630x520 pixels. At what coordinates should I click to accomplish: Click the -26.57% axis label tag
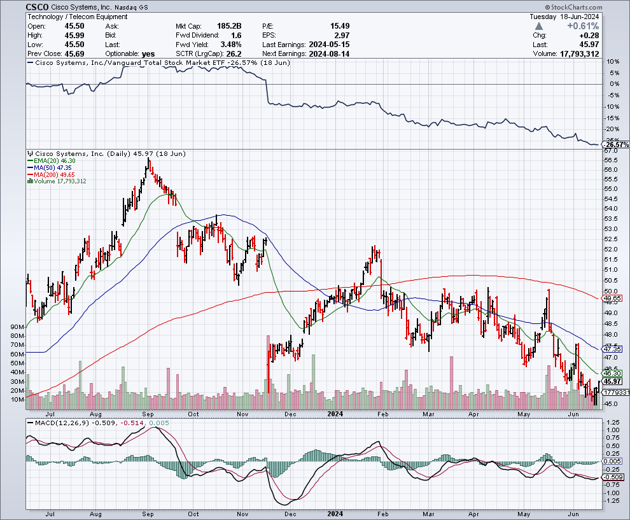click(615, 145)
